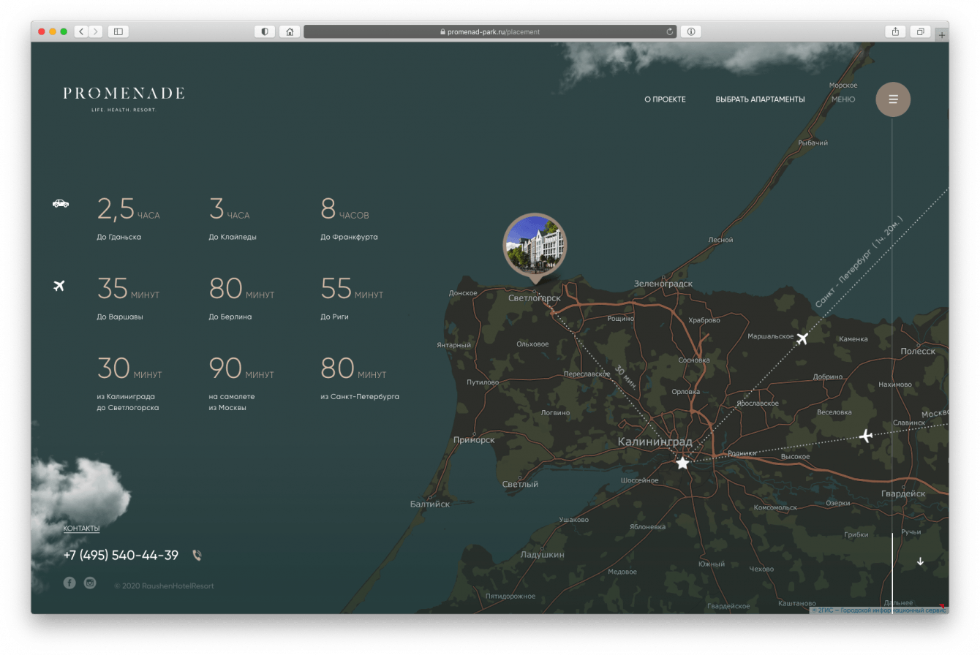The width and height of the screenshot is (980, 655).
Task: Click the Переславское map label
Action: [x=587, y=374]
